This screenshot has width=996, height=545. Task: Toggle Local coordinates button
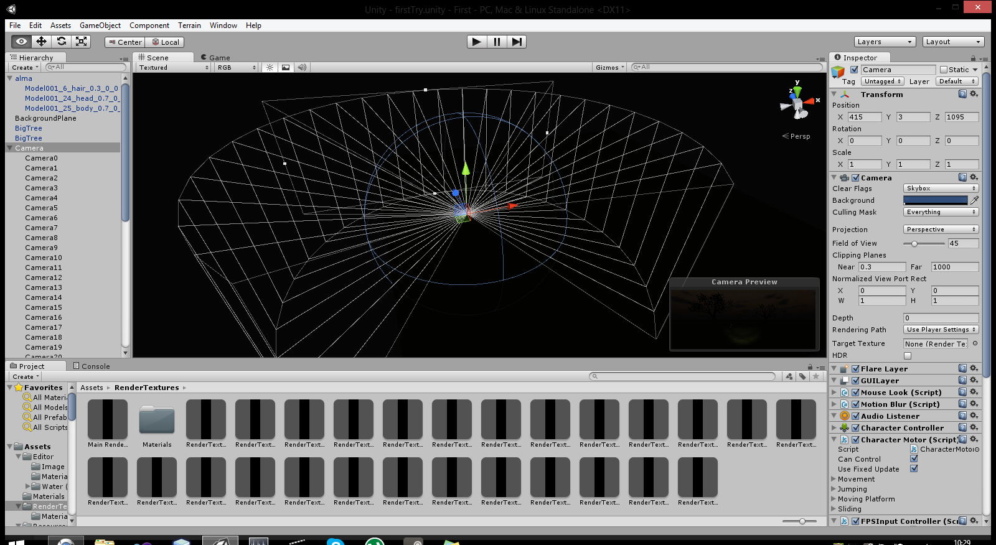point(165,42)
